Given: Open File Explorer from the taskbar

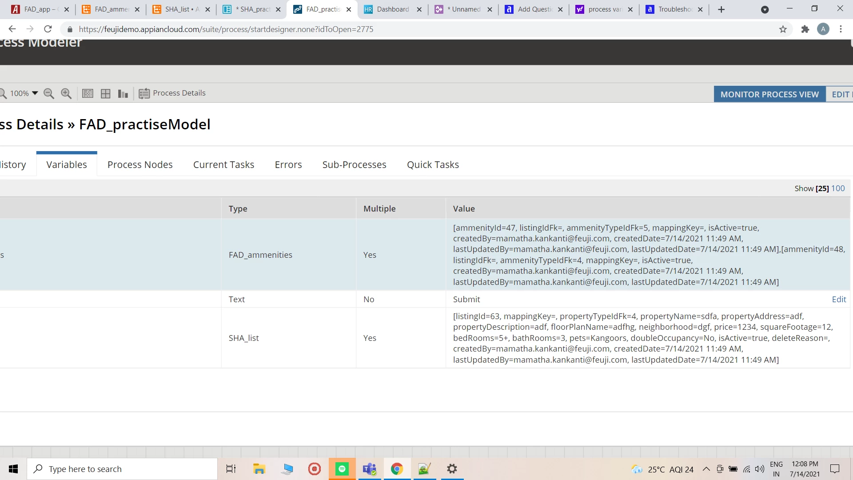Looking at the screenshot, I should tap(259, 469).
